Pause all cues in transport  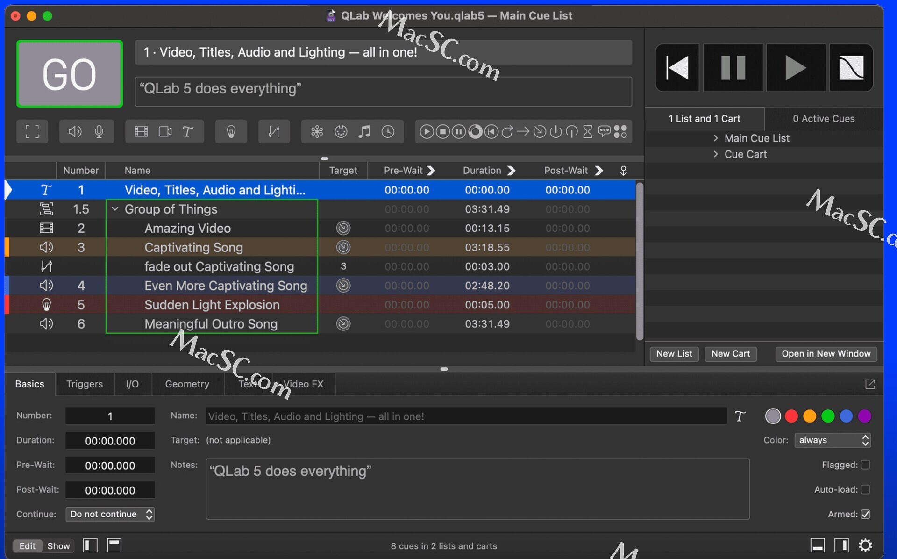733,68
